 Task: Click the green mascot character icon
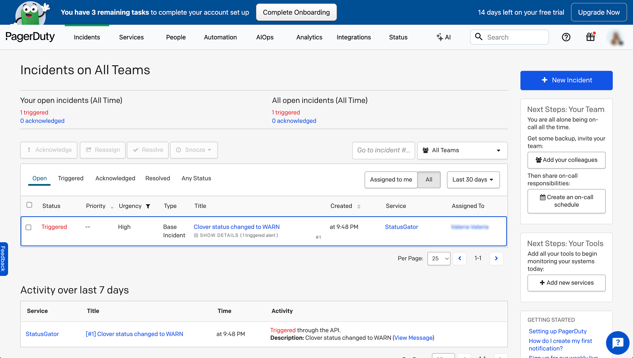(31, 13)
